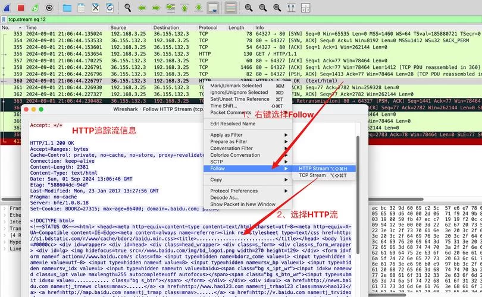Open display filter bookmarks icon

(4, 20)
